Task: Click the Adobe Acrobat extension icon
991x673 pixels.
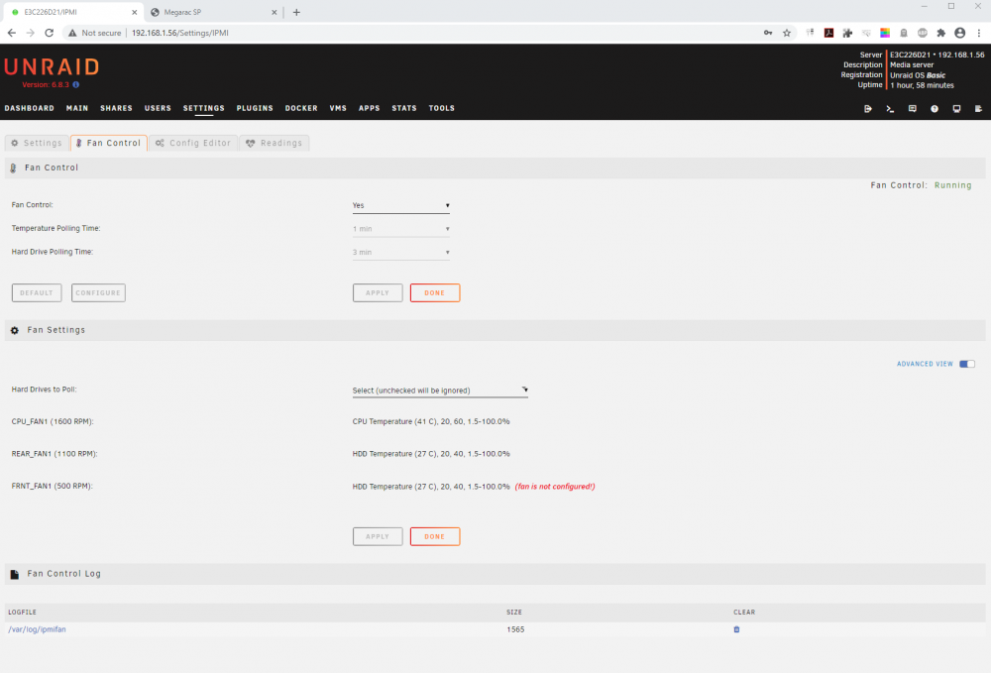Action: [x=828, y=33]
